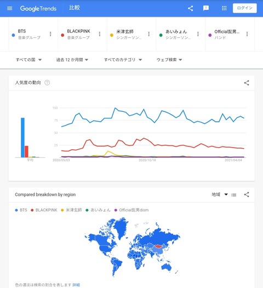Viewport: 263px width, 288px height.
Task: Expand the すべてのカテゴリ dropdown
Action: tap(123, 60)
